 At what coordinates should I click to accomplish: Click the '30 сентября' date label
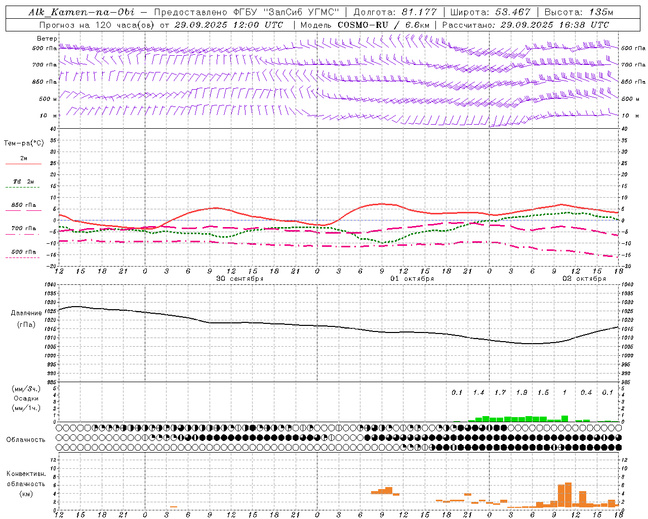[x=240, y=279]
